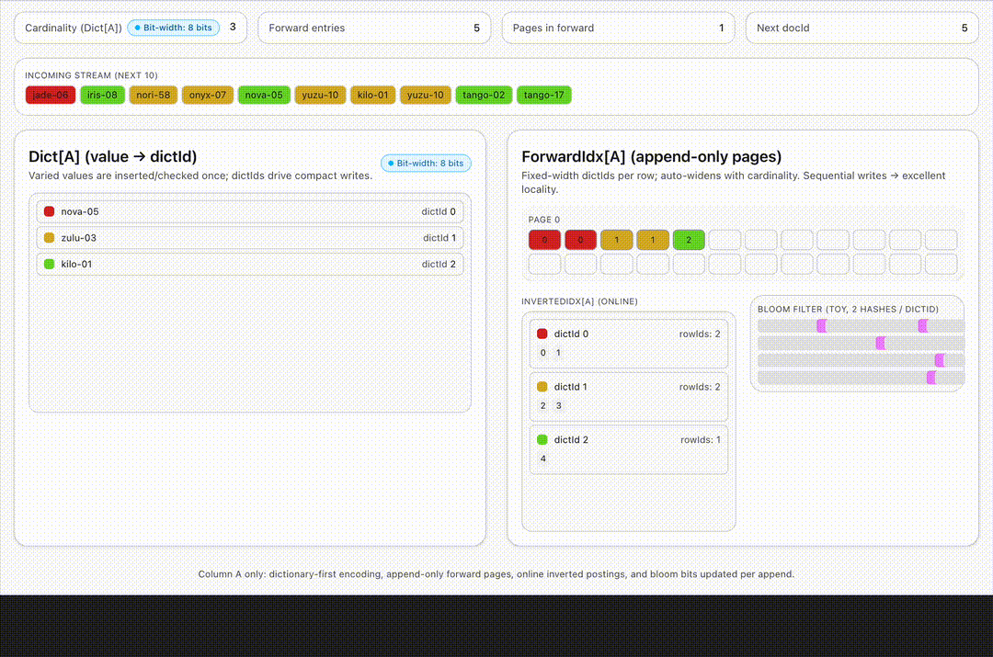The width and height of the screenshot is (993, 657).
Task: Click the green cell labeled 2 in Page 0
Action: [689, 240]
